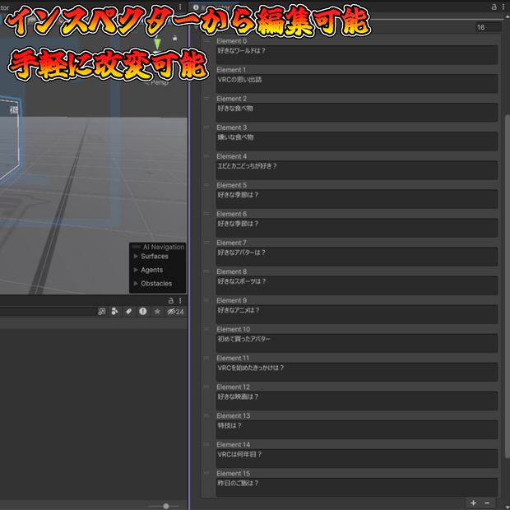510x510 pixels.
Task: Click the Element 0 text field
Action: (x=357, y=55)
